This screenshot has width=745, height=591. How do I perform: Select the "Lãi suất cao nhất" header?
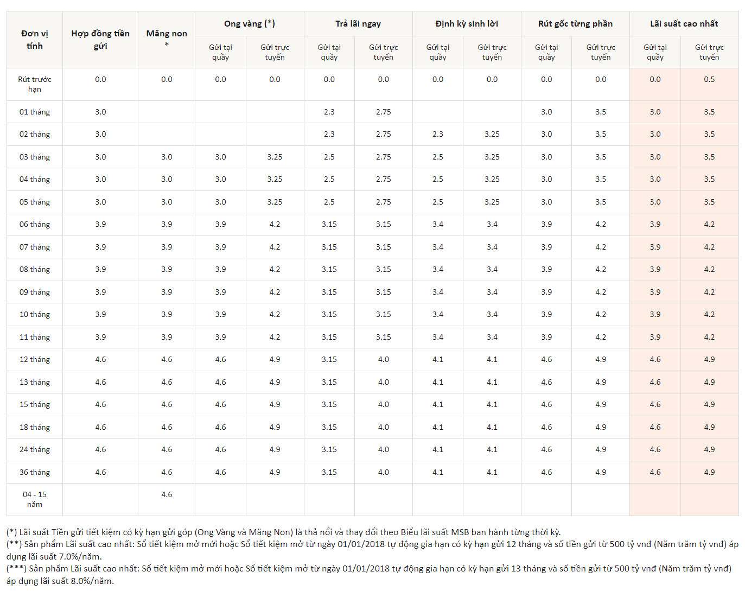tap(684, 24)
